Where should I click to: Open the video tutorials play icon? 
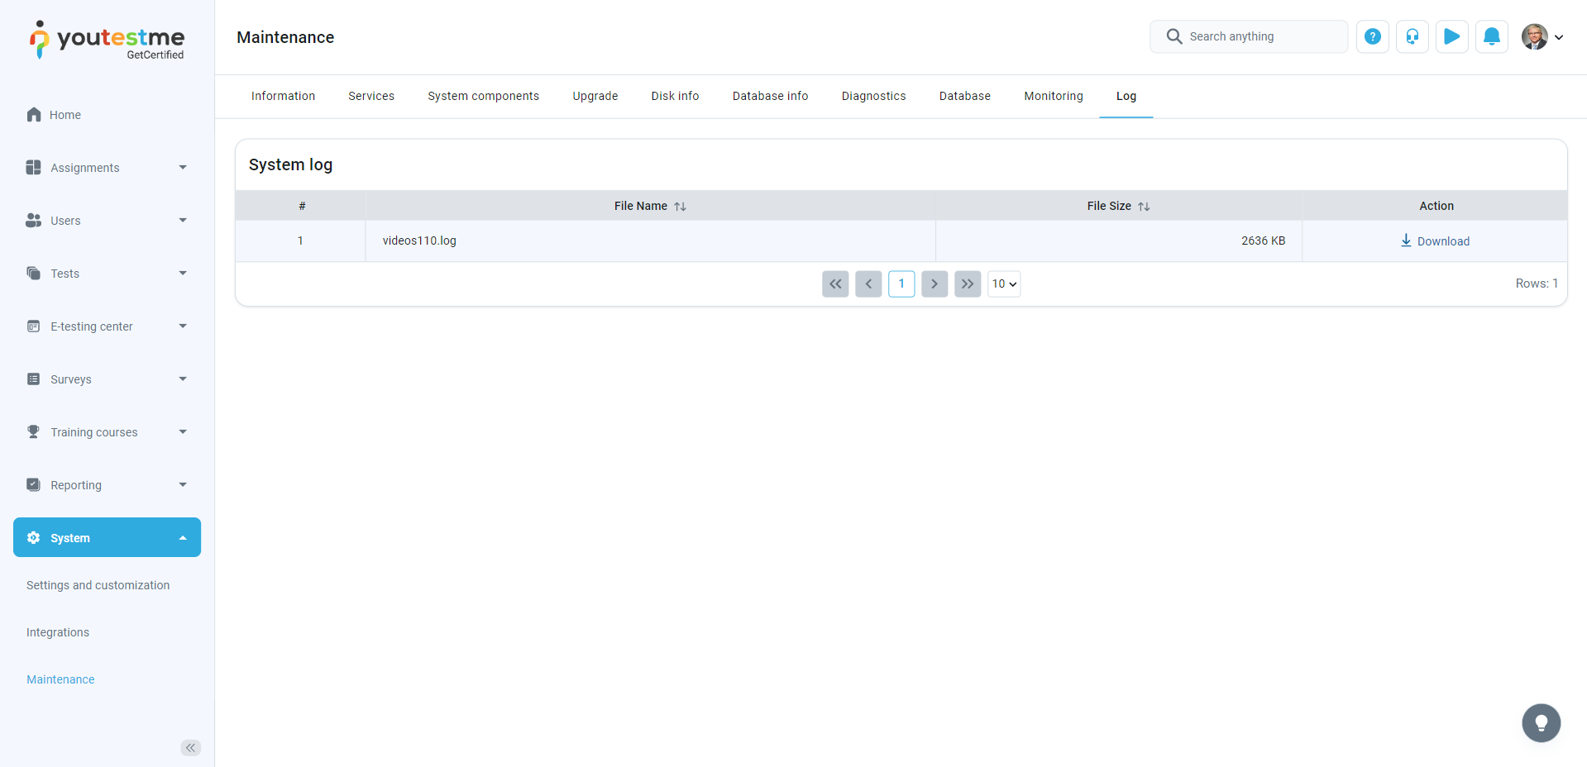pos(1451,36)
